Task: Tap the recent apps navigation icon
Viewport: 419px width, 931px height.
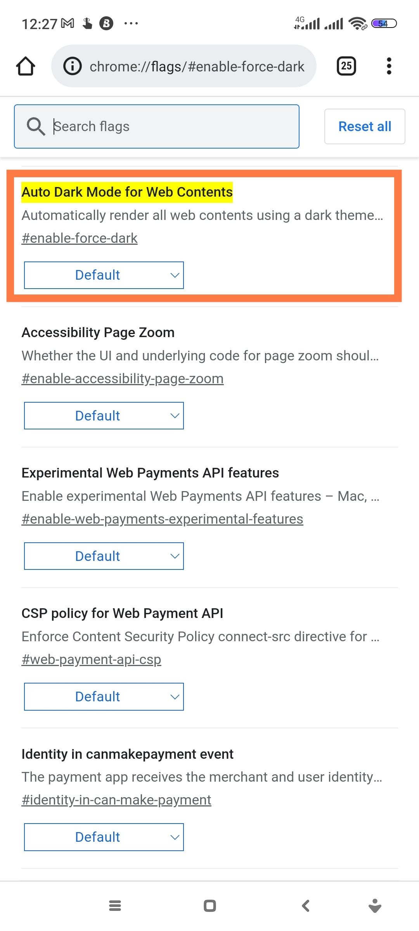Action: [x=114, y=906]
